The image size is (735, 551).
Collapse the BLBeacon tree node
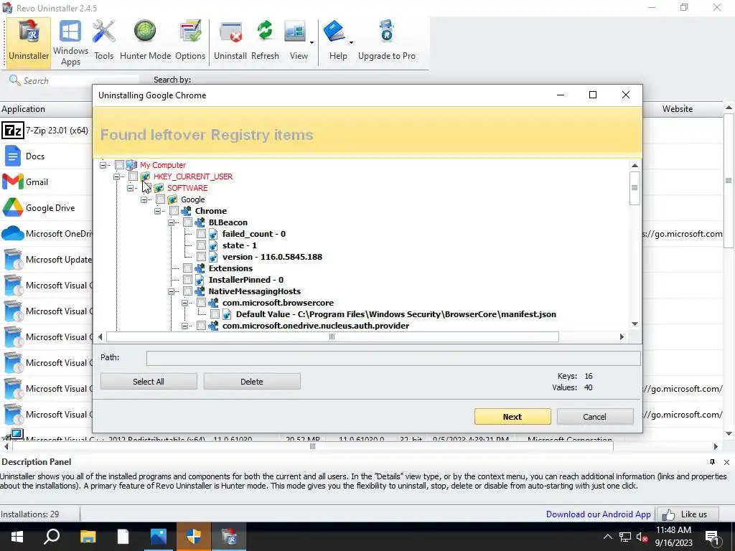pyautogui.click(x=171, y=222)
